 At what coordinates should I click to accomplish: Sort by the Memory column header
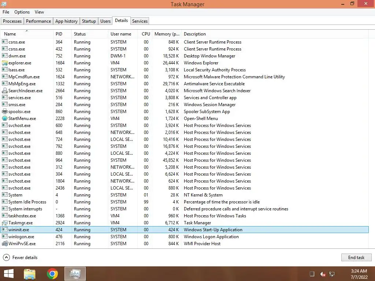click(x=167, y=34)
